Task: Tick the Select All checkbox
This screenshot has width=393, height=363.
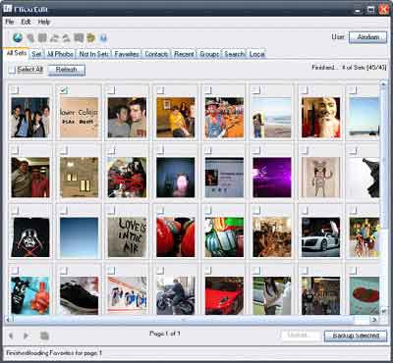Action: 12,70
